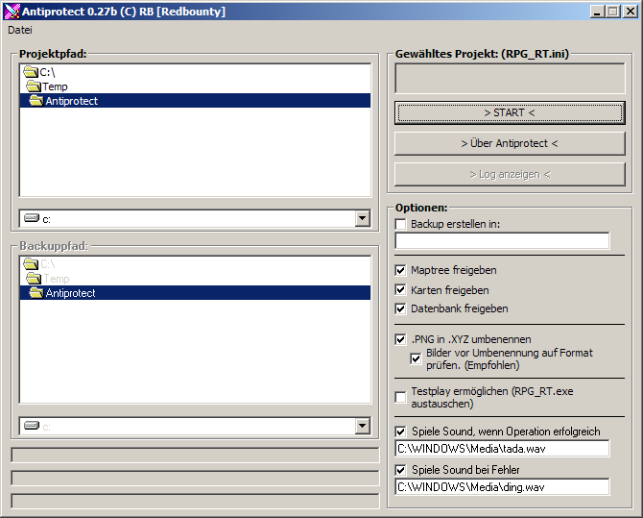Click the Antiprotect title bar app icon

pyautogui.click(x=12, y=11)
